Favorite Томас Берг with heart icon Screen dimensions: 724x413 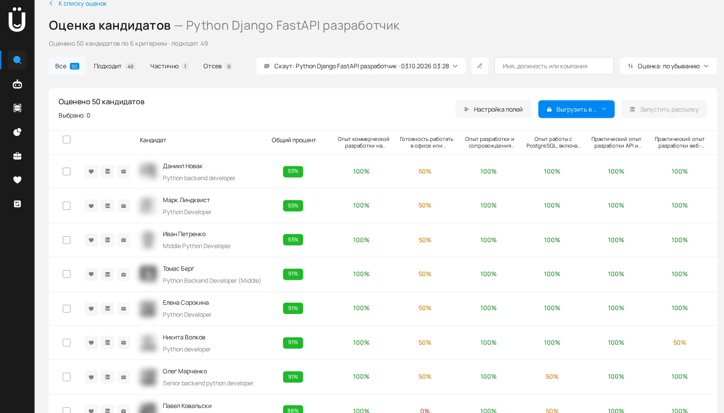[91, 274]
